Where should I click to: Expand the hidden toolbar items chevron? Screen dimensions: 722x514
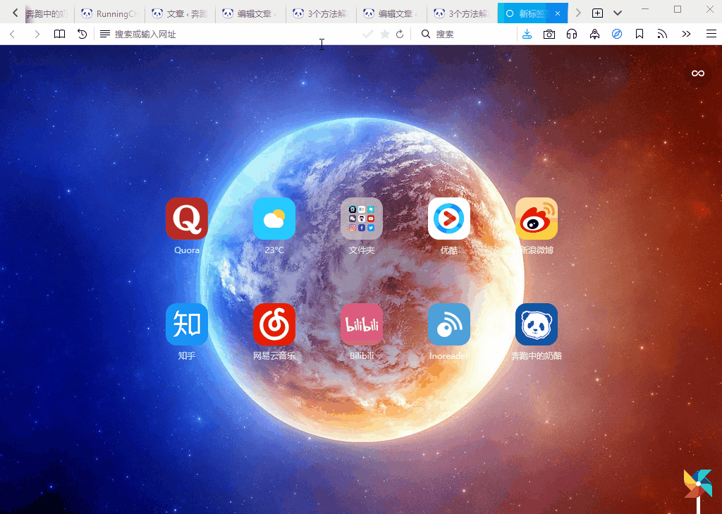tap(686, 34)
